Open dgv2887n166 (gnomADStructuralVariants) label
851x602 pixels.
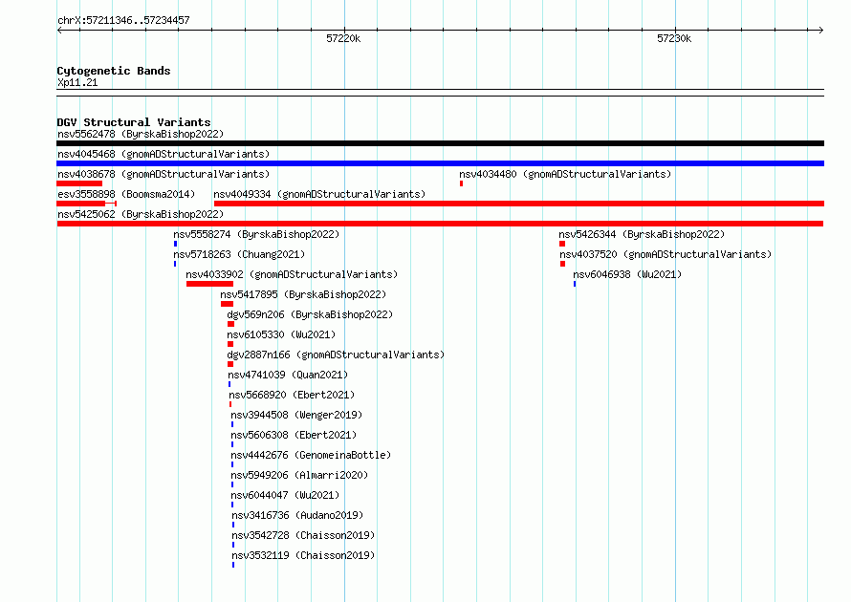click(336, 355)
